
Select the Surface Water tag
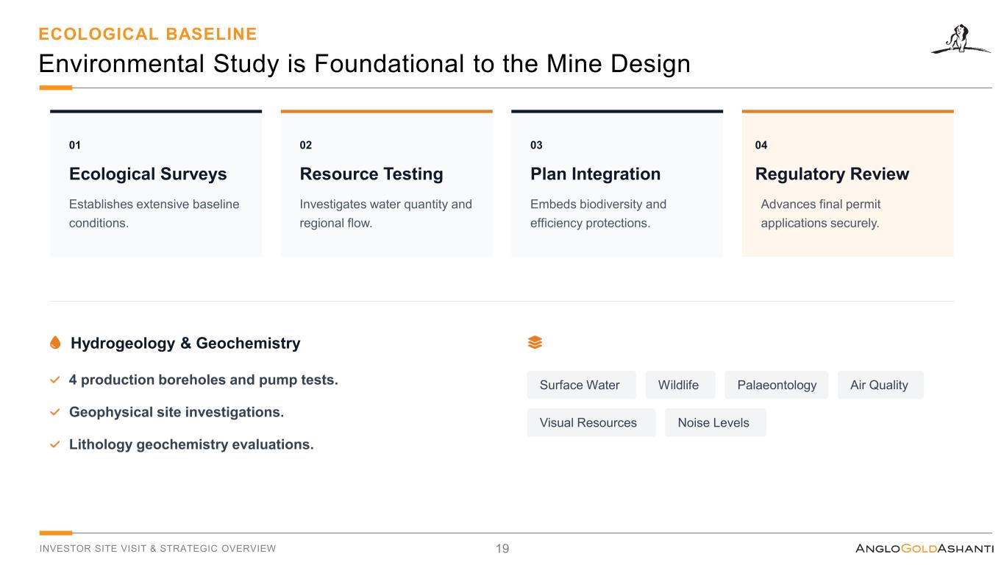pyautogui.click(x=581, y=385)
